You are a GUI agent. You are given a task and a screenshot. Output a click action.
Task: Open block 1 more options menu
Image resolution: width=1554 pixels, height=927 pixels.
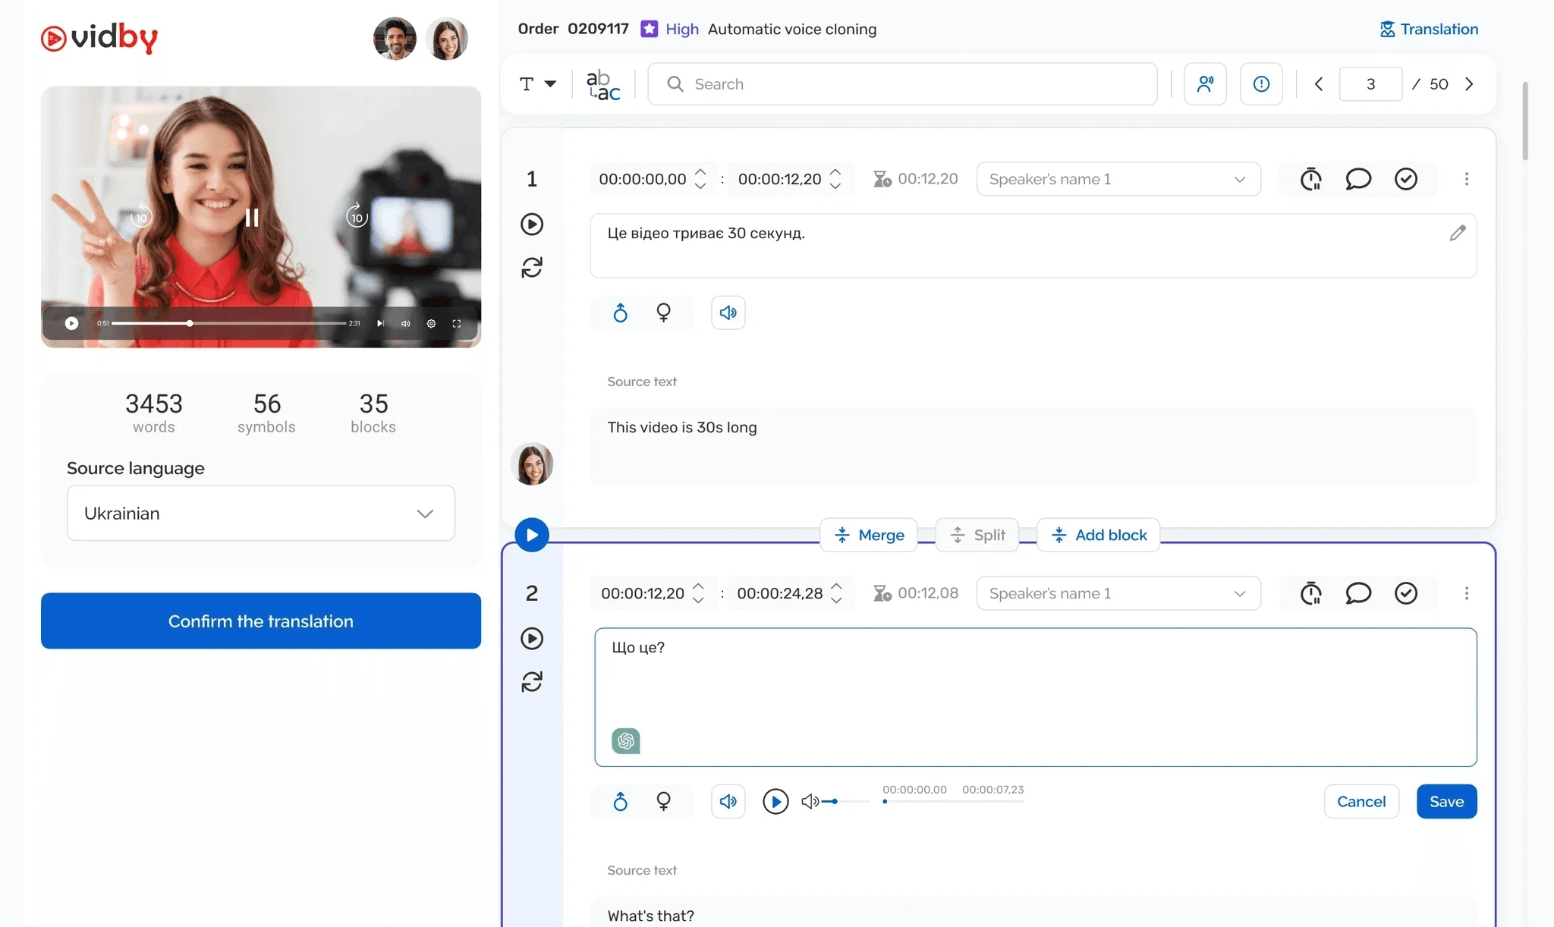click(x=1466, y=179)
